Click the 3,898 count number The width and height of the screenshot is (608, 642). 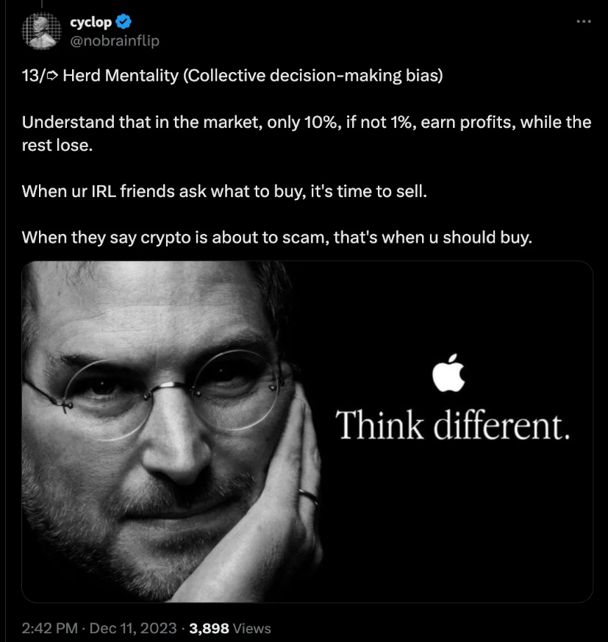click(x=210, y=628)
